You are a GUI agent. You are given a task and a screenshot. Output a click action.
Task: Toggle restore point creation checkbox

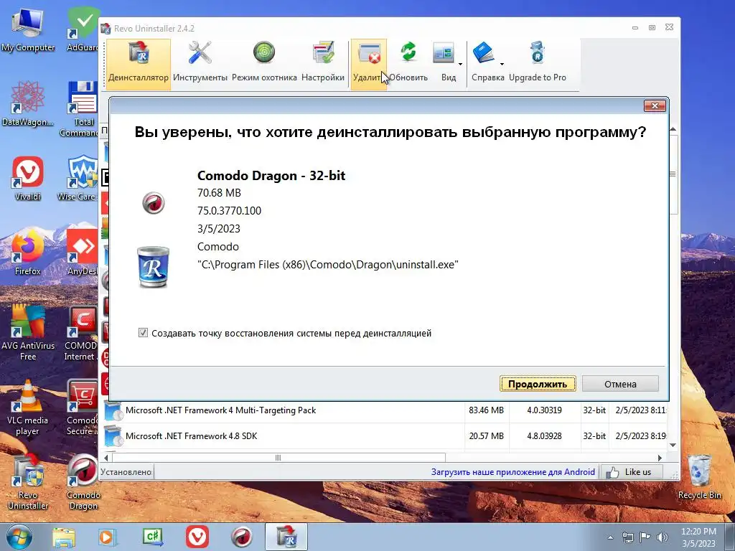tap(143, 333)
